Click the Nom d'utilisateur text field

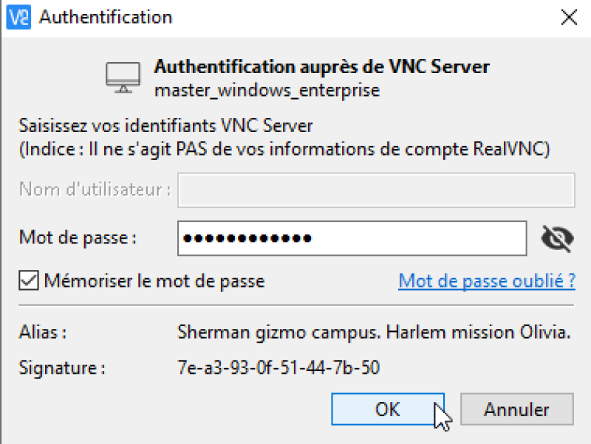376,190
